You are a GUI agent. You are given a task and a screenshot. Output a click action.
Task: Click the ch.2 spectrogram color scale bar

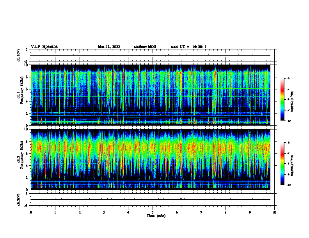pos(282,164)
